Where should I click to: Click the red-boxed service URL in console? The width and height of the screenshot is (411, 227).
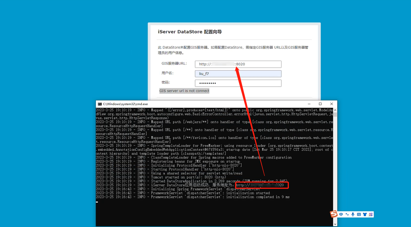262,185
